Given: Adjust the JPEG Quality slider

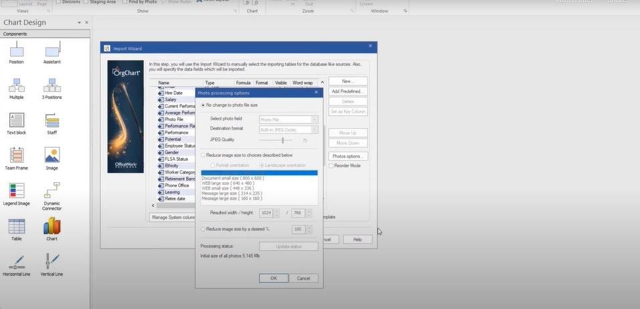Looking at the screenshot, I should point(283,140).
